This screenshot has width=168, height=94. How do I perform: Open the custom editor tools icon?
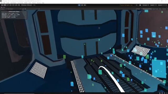point(19,5)
